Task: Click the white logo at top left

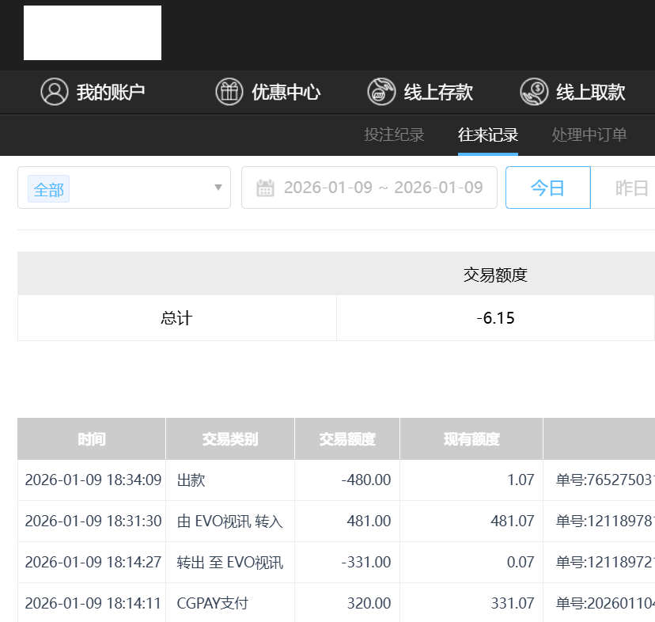Action: coord(93,33)
